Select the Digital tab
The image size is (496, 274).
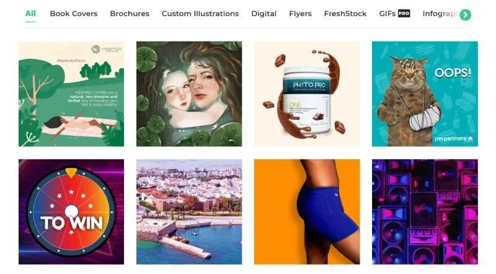pos(264,14)
